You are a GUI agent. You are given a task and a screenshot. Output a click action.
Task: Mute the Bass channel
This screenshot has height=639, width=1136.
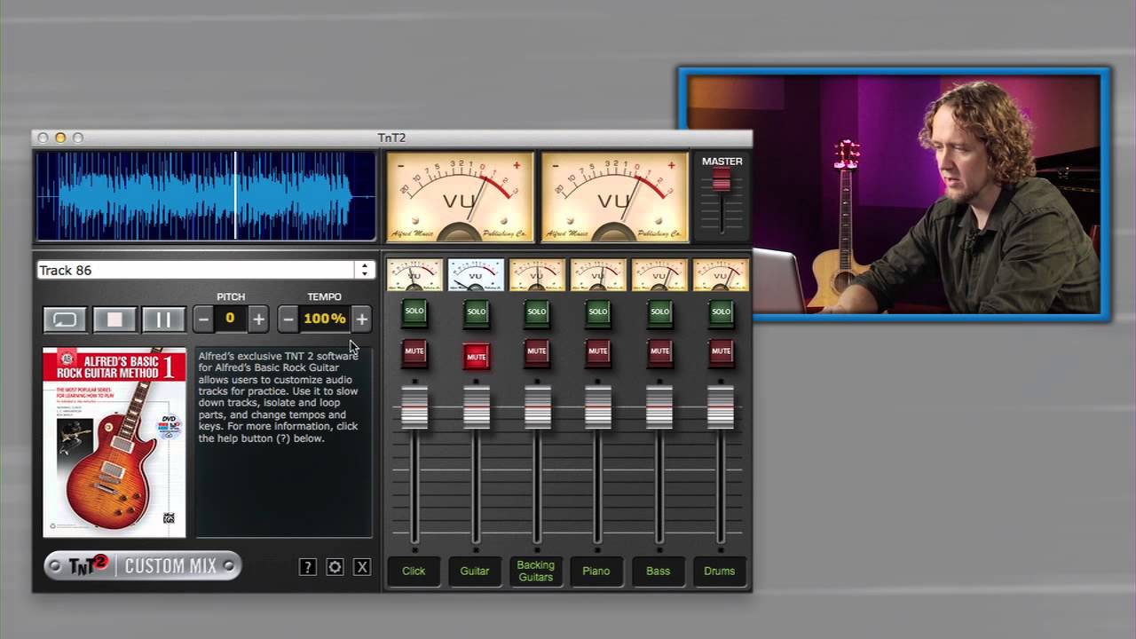point(659,351)
